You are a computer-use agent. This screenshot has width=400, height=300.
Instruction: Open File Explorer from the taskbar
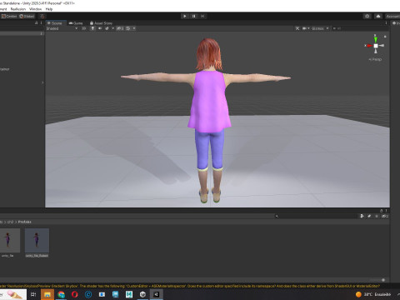(47, 294)
